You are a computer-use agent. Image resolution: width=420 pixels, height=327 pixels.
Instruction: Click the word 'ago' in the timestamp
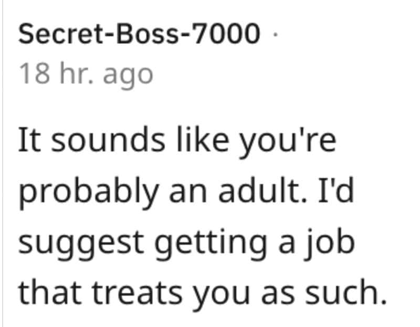click(x=128, y=76)
